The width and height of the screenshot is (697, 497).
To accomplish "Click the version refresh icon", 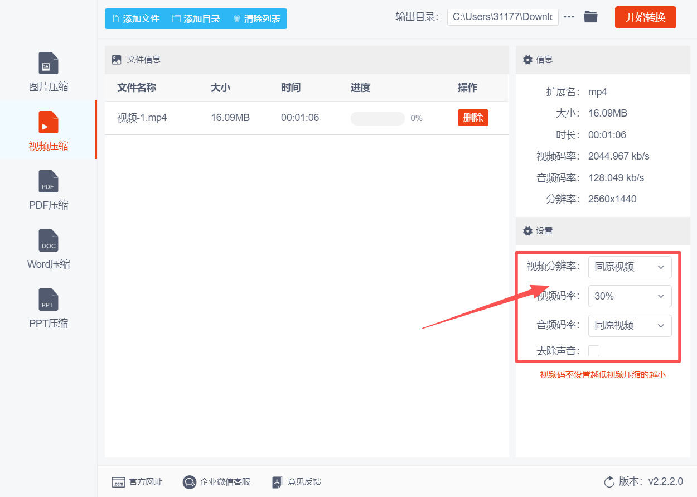I will 609,481.
